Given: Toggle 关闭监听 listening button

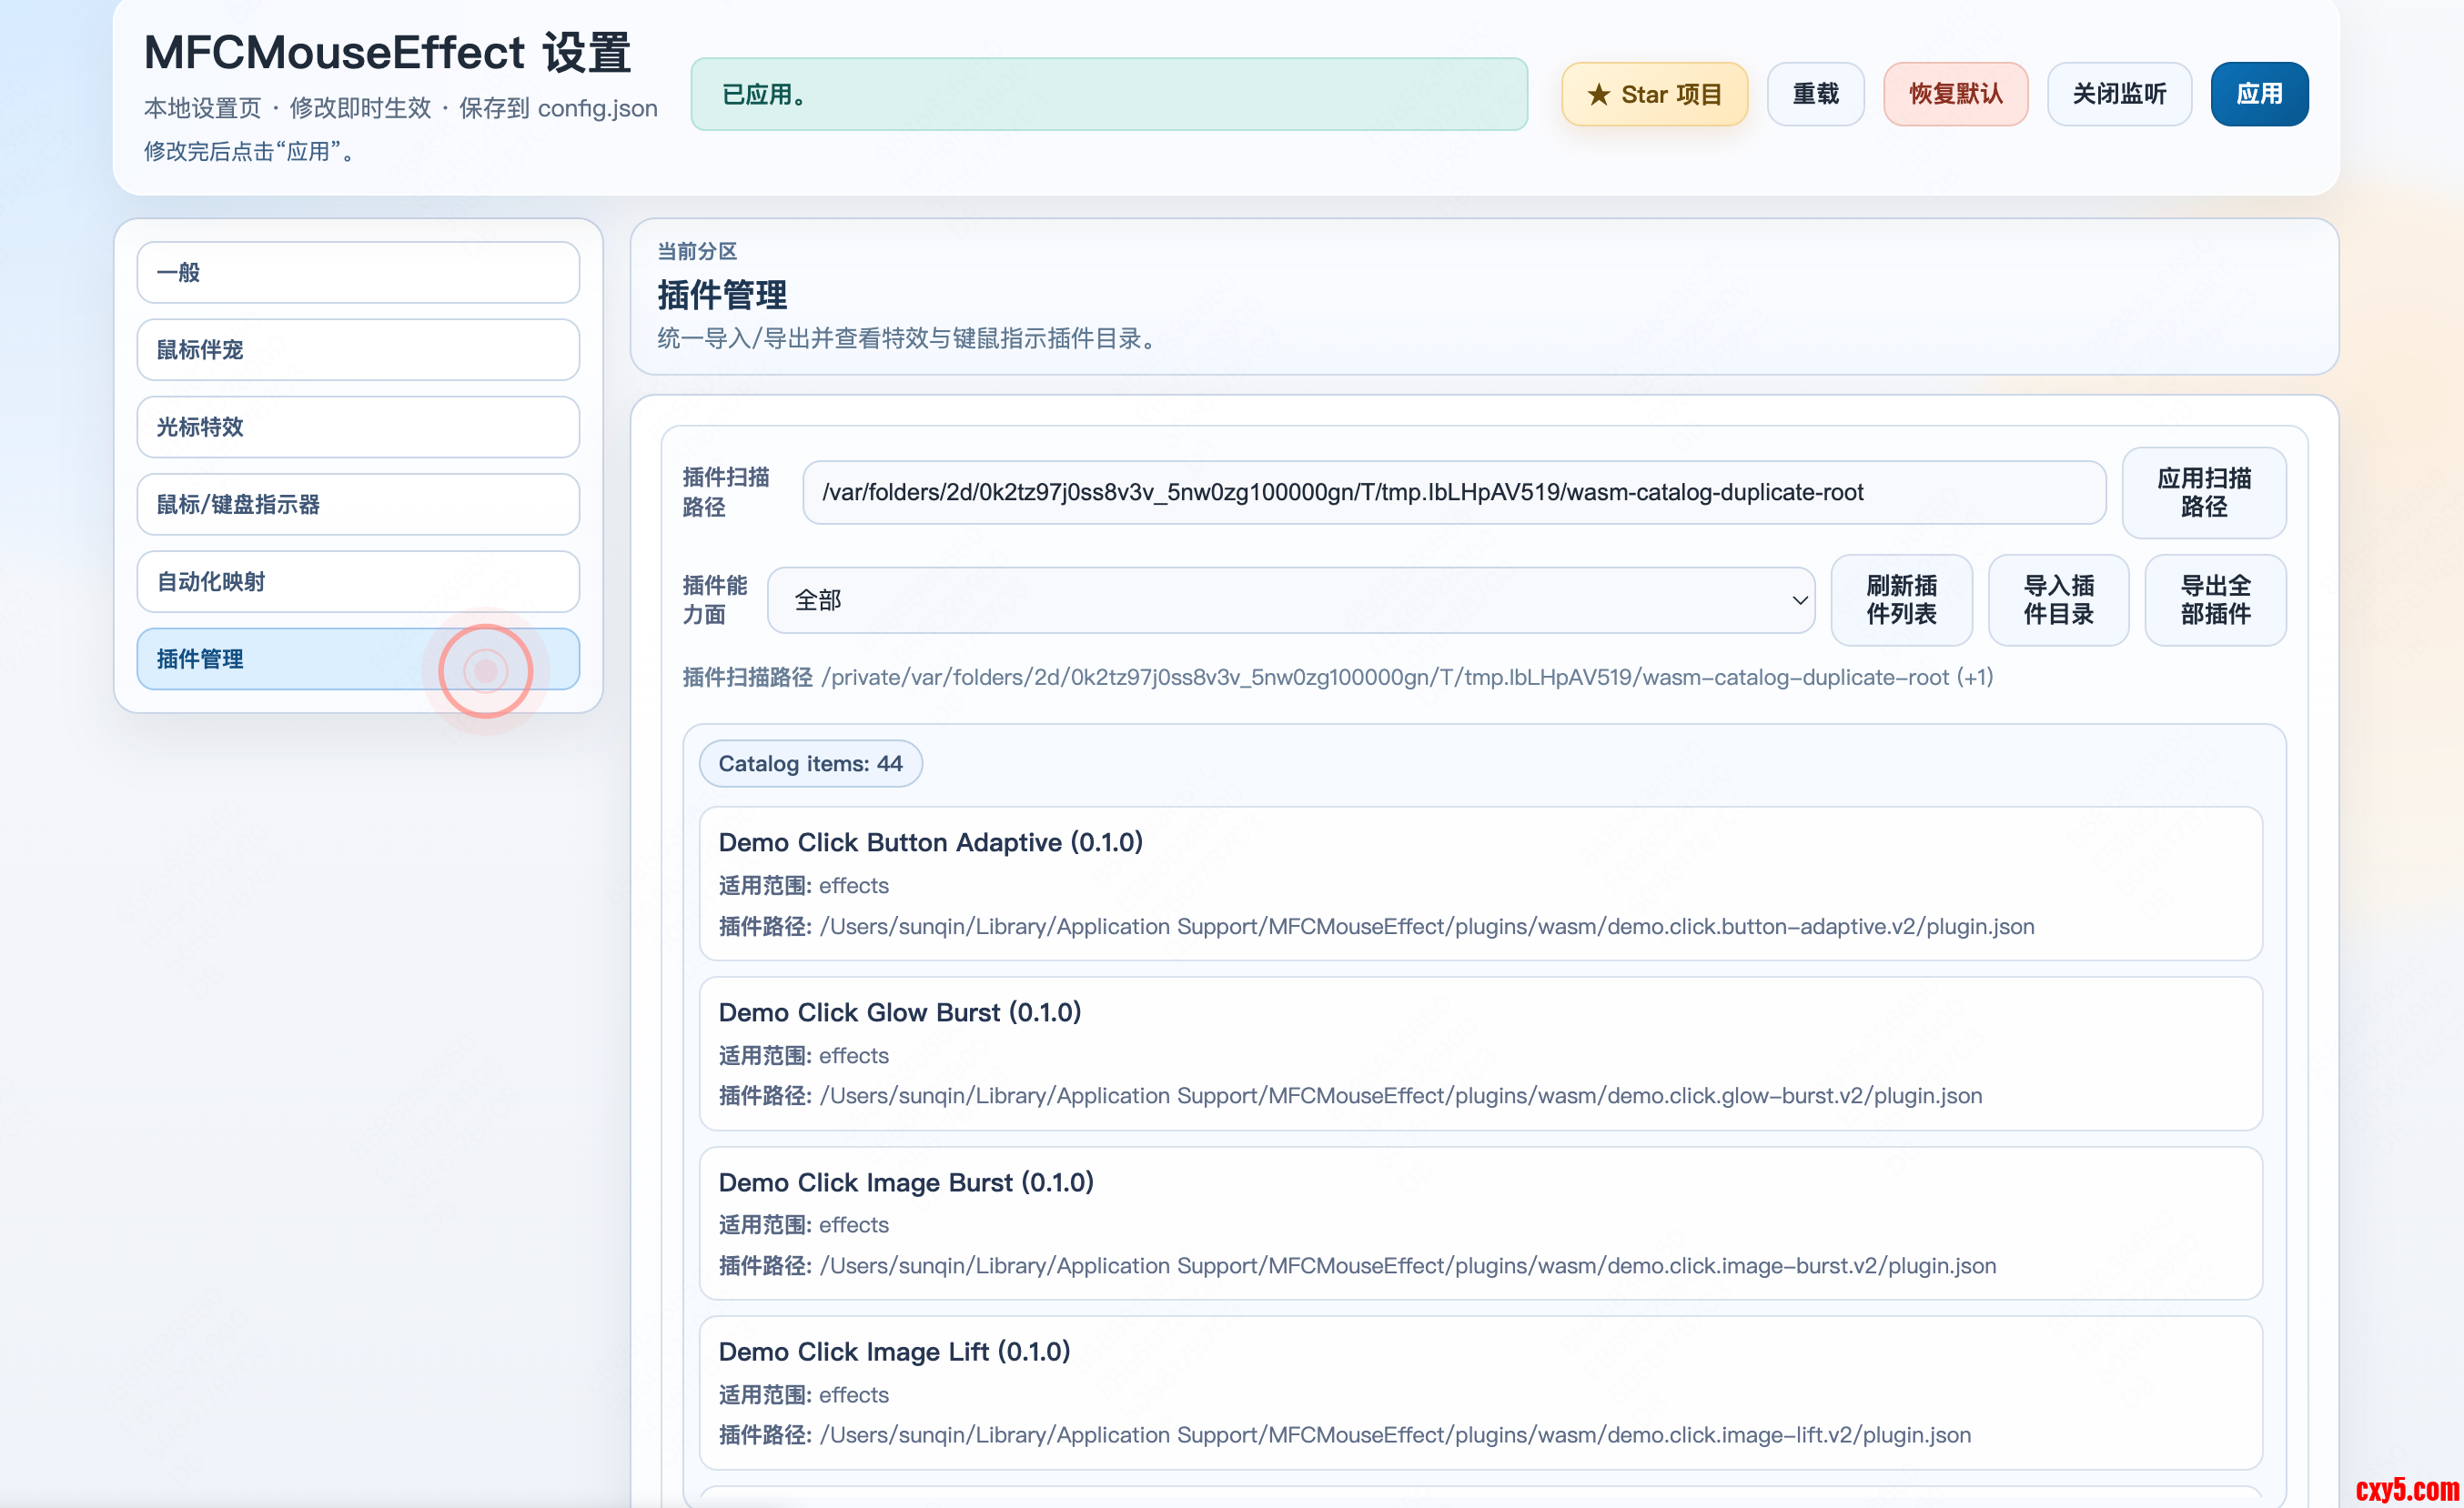Looking at the screenshot, I should pos(2118,94).
